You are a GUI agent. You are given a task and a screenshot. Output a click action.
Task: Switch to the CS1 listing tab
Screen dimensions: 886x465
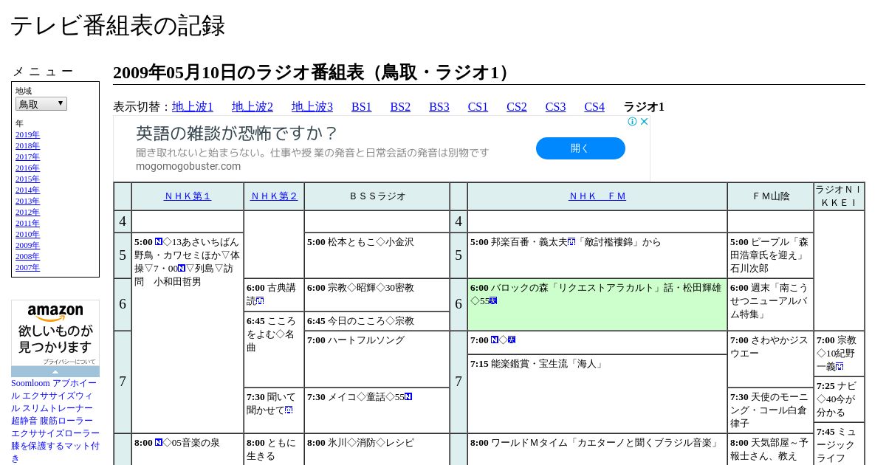tap(478, 107)
